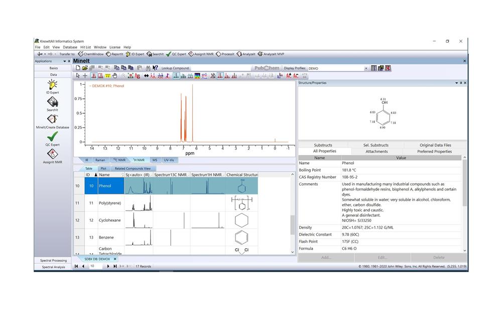The width and height of the screenshot is (502, 325).
Task: Click the binoculars find icon
Action: coord(148,68)
